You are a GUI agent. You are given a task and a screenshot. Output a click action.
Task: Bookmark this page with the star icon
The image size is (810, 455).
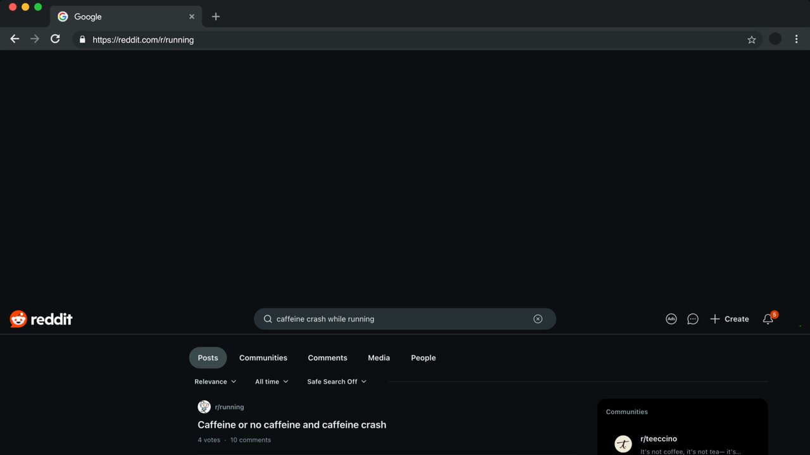(x=752, y=40)
